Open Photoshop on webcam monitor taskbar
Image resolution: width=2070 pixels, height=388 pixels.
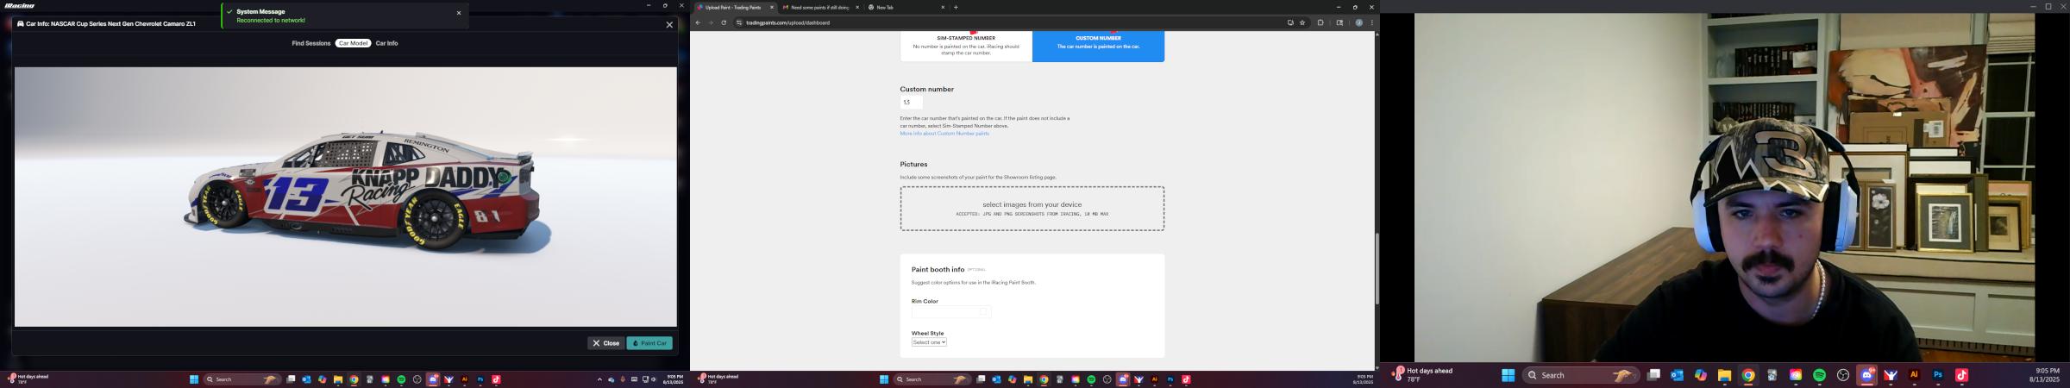click(1938, 375)
